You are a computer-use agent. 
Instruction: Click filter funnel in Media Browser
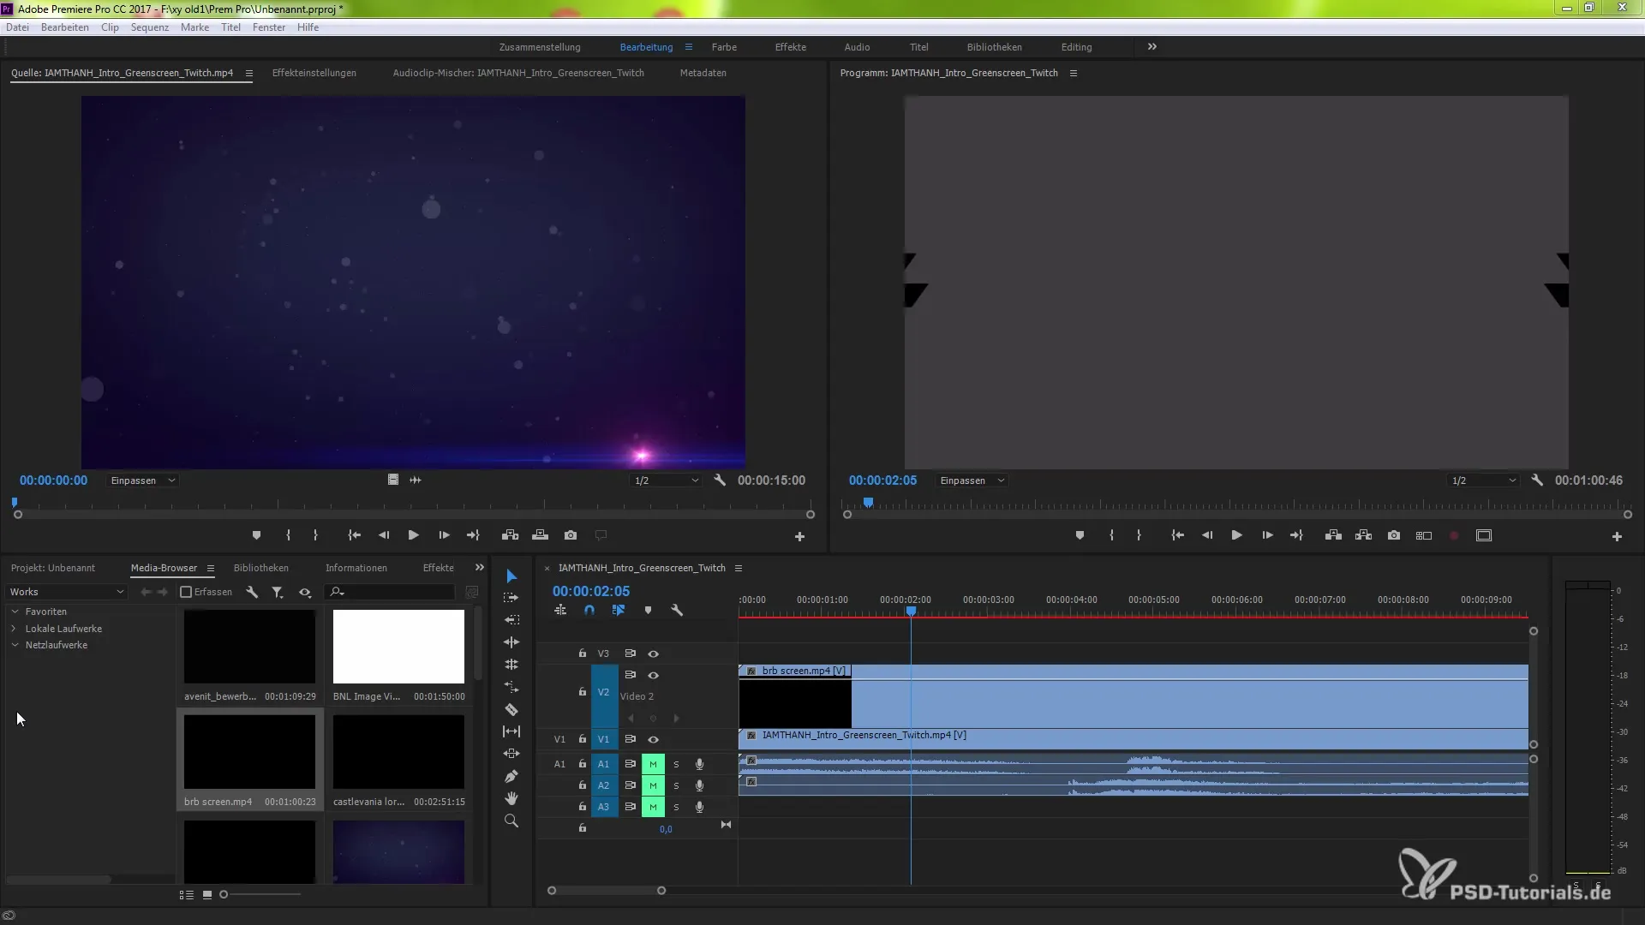pyautogui.click(x=278, y=592)
